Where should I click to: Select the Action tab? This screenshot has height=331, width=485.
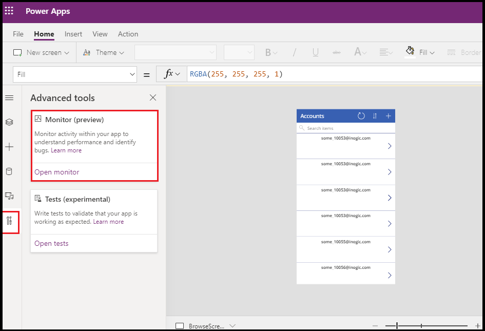click(128, 34)
